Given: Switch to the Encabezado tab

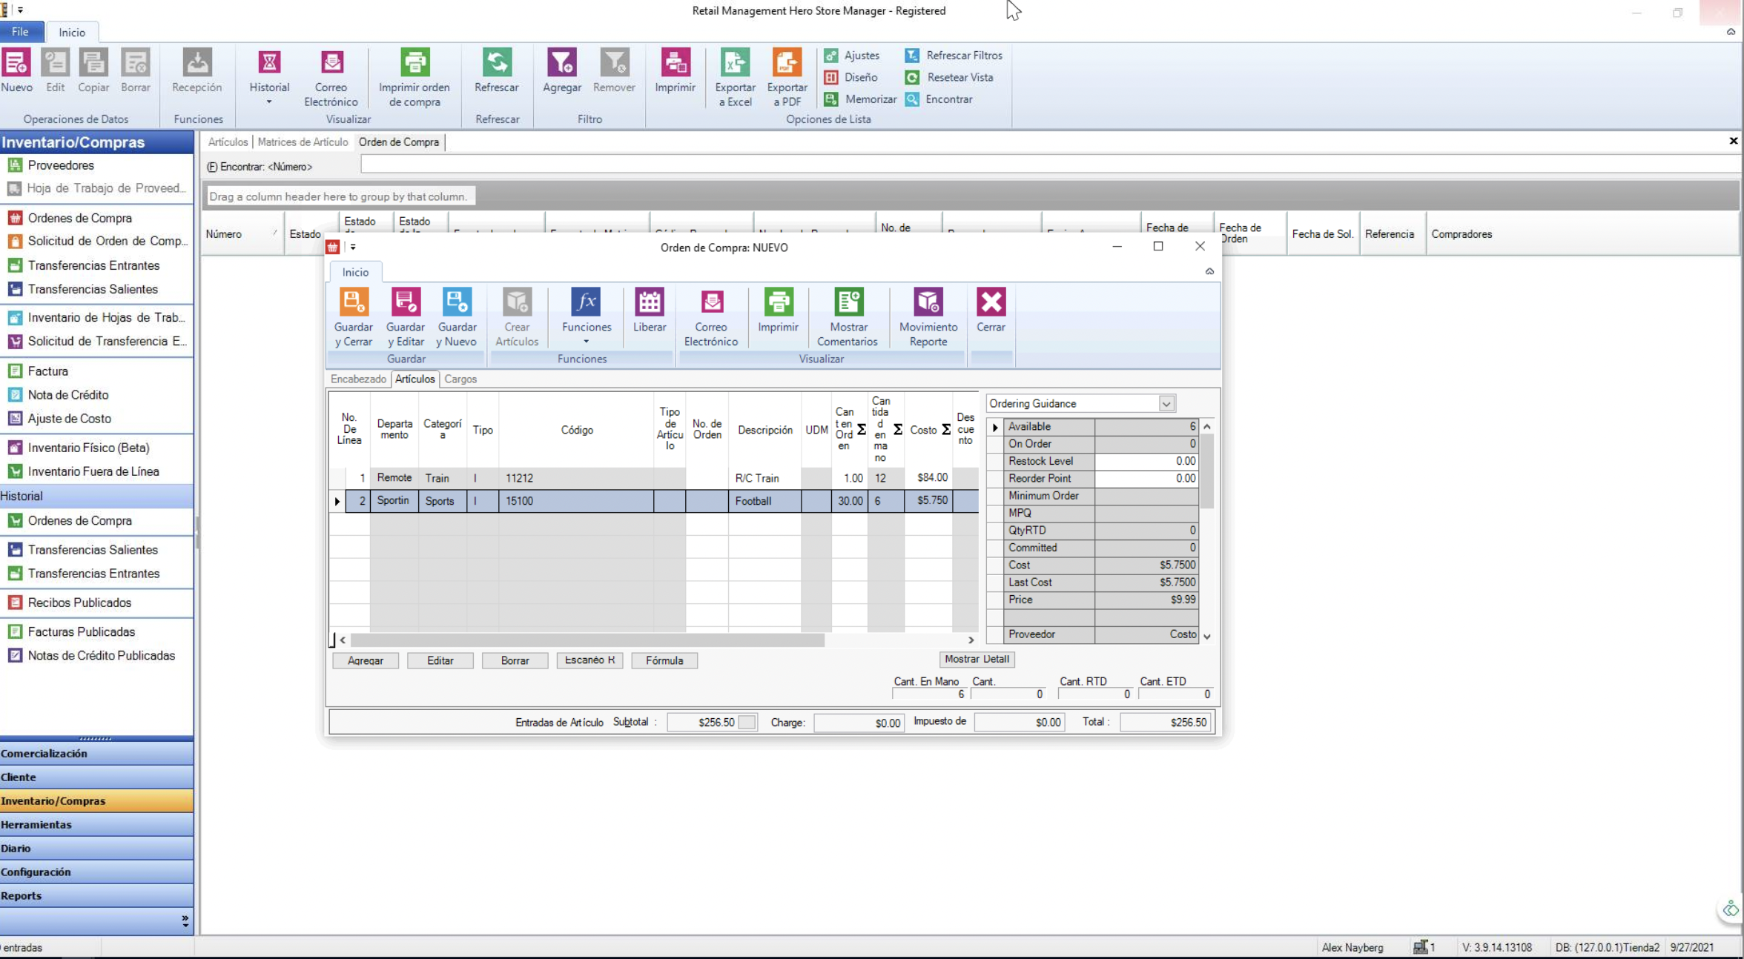Looking at the screenshot, I should tap(358, 379).
